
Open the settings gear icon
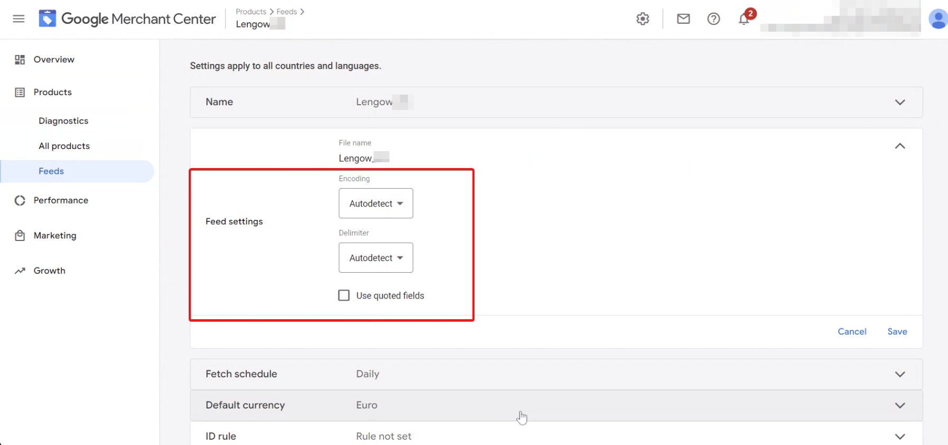[x=643, y=19]
